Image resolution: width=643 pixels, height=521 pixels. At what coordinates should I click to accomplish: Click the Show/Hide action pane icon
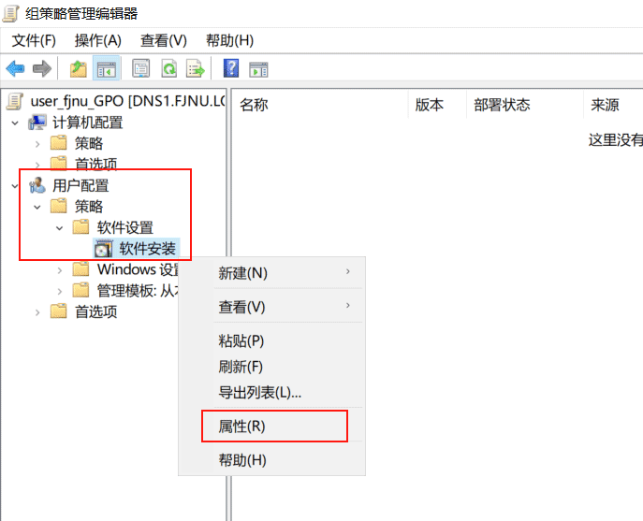click(x=258, y=68)
